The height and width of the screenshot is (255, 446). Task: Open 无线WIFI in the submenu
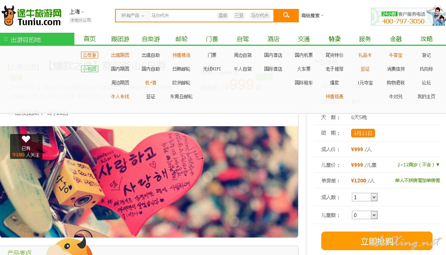pos(212,69)
